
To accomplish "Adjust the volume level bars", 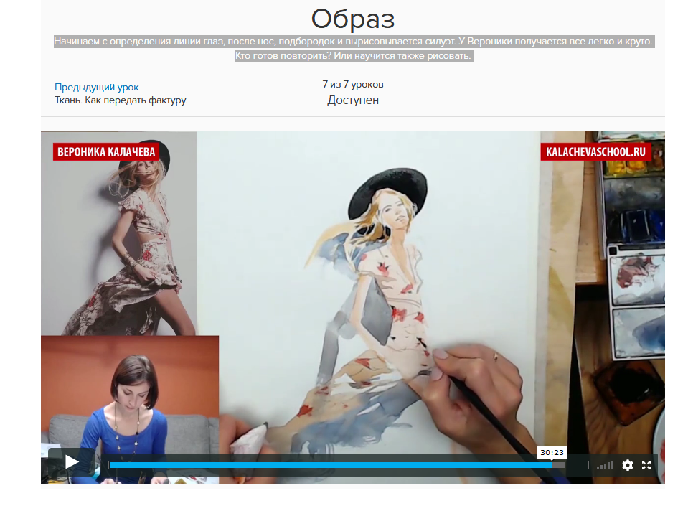I will [606, 465].
